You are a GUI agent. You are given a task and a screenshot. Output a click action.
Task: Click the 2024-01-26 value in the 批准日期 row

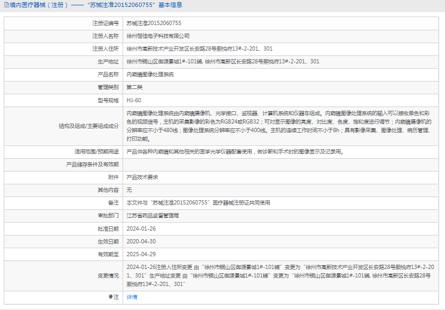141,229
